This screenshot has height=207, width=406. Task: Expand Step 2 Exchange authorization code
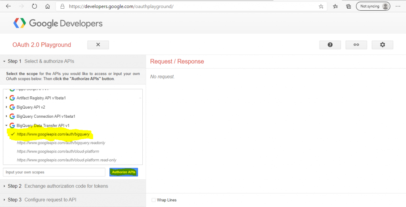[x=73, y=186]
